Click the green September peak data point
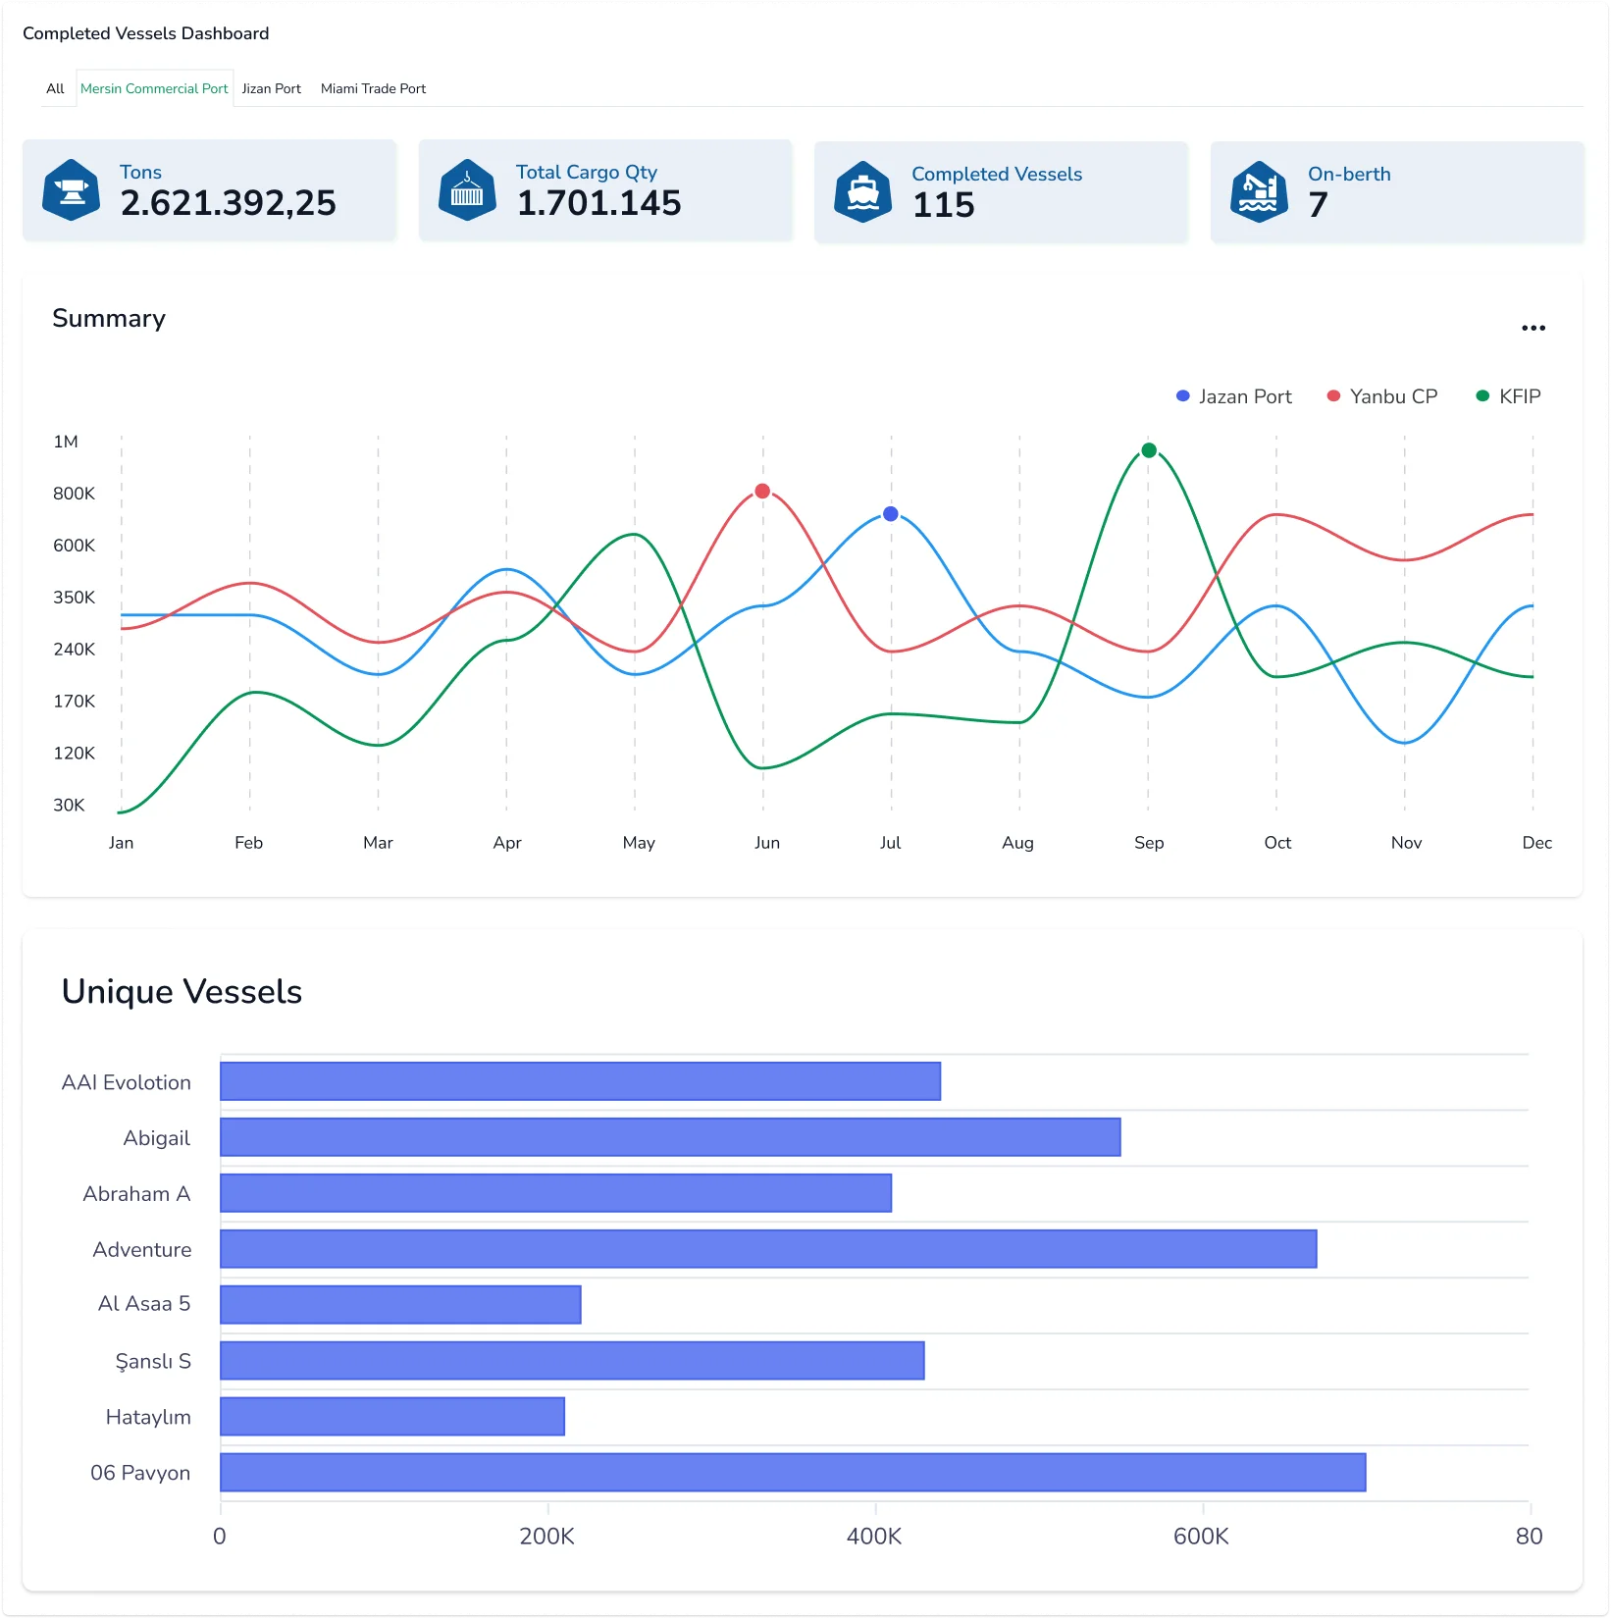Screen dimensions: 1611x1619 tap(1149, 450)
